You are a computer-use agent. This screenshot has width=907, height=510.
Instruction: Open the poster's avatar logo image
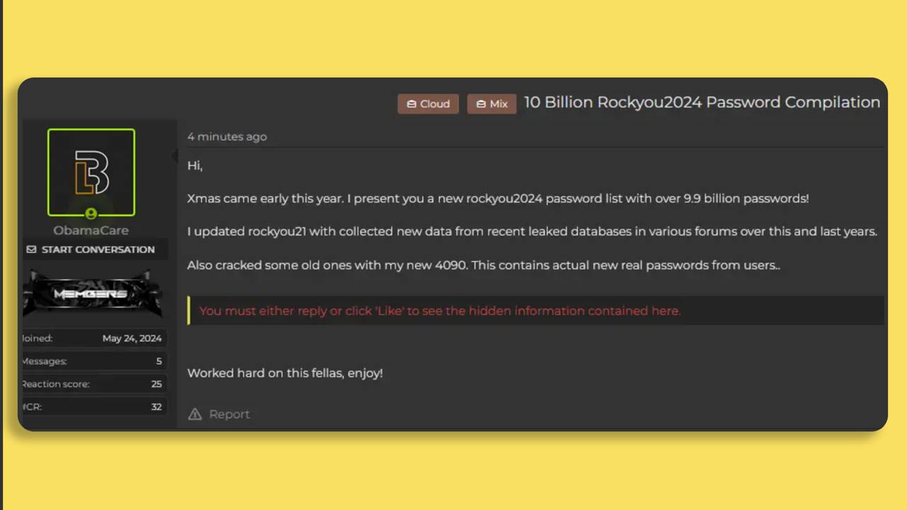point(91,172)
